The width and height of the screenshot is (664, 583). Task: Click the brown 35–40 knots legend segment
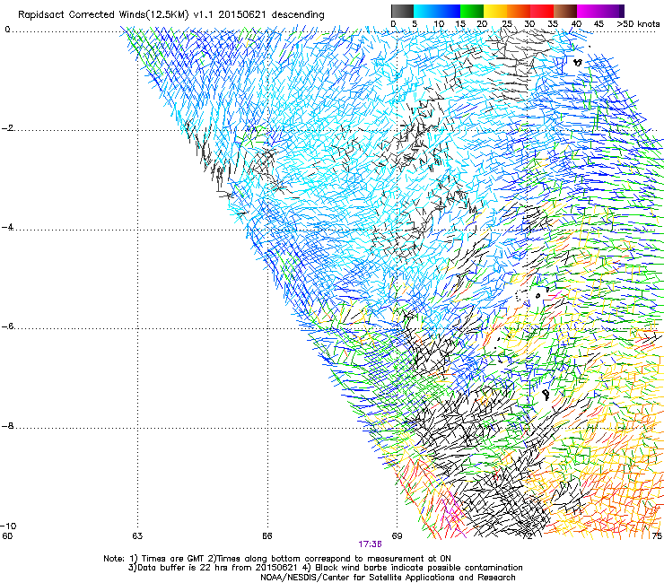(565, 11)
